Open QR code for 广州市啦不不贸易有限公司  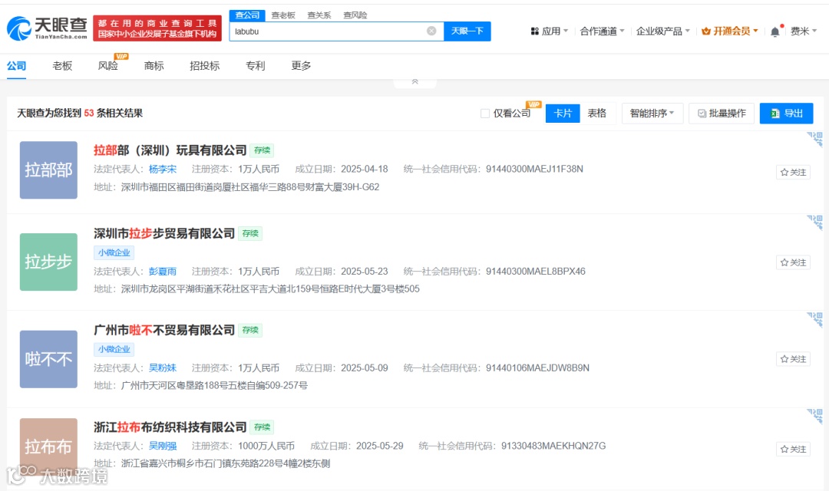[815, 319]
